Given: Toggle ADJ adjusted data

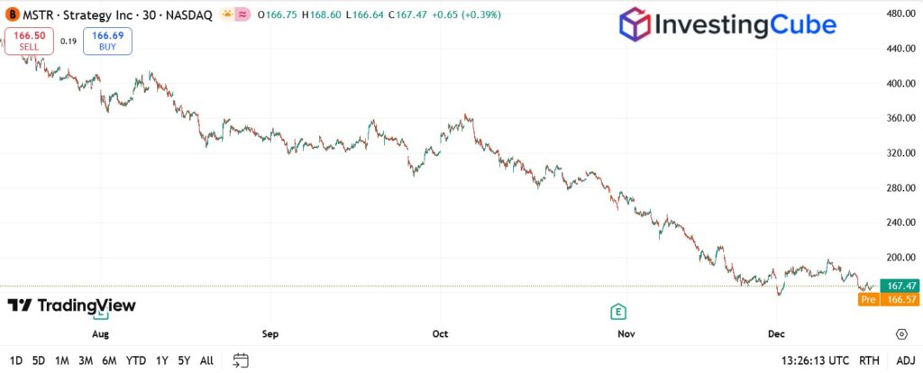Looking at the screenshot, I should [x=905, y=360].
